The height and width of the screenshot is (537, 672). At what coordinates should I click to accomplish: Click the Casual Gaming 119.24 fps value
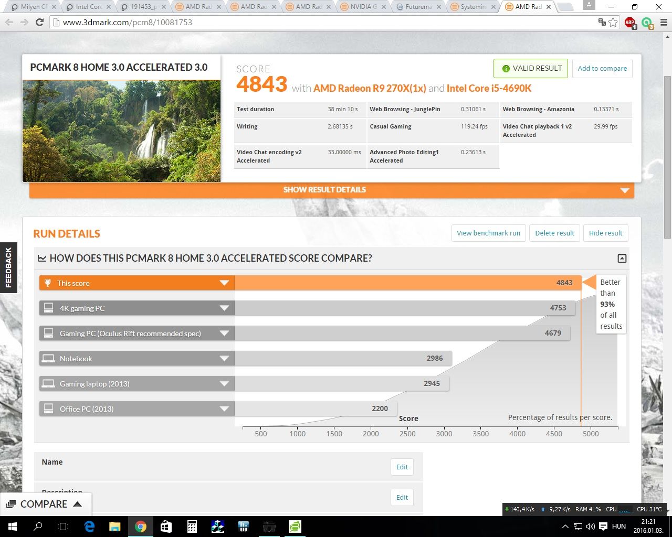(474, 126)
